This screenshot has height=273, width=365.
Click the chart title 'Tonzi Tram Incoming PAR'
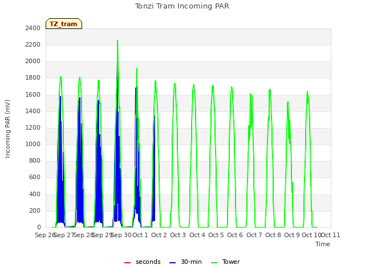tap(182, 6)
